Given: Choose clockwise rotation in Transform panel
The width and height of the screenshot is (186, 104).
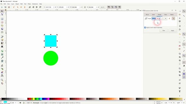Looking at the screenshot, I should click(x=173, y=18).
